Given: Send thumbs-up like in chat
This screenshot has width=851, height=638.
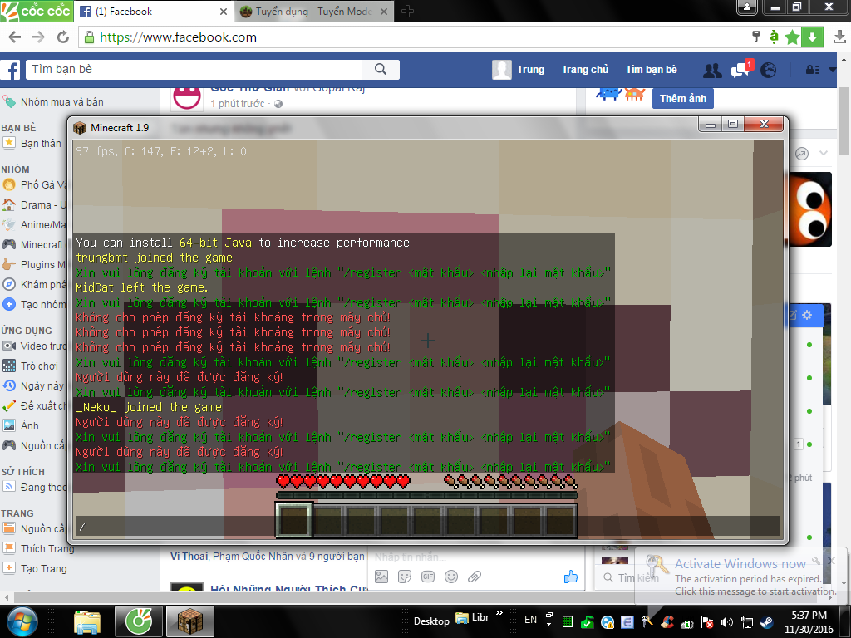Looking at the screenshot, I should click(570, 577).
